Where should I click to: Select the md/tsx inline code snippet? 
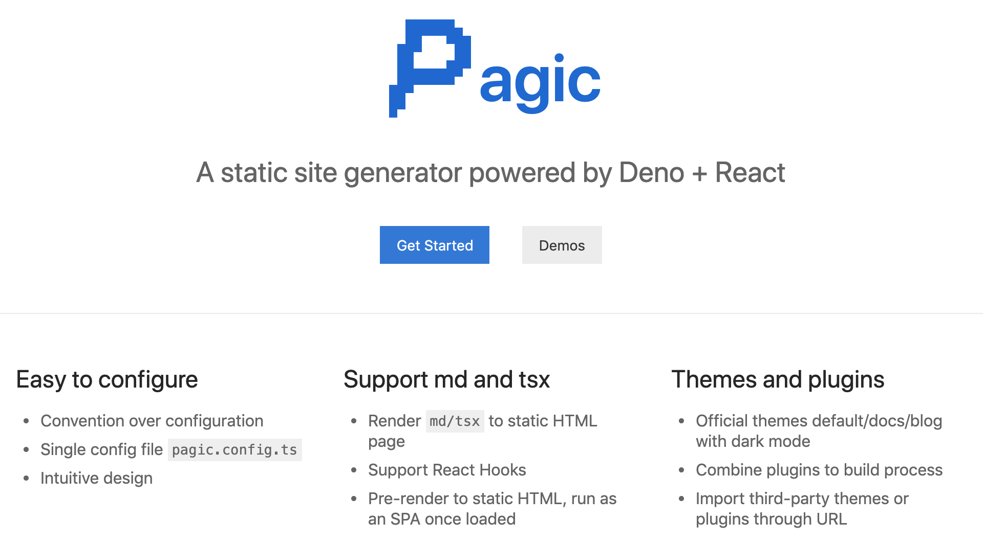pyautogui.click(x=455, y=421)
